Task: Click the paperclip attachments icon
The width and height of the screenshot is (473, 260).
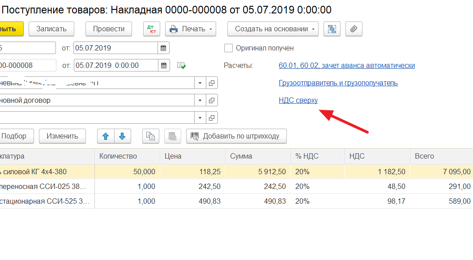Action: pyautogui.click(x=354, y=29)
